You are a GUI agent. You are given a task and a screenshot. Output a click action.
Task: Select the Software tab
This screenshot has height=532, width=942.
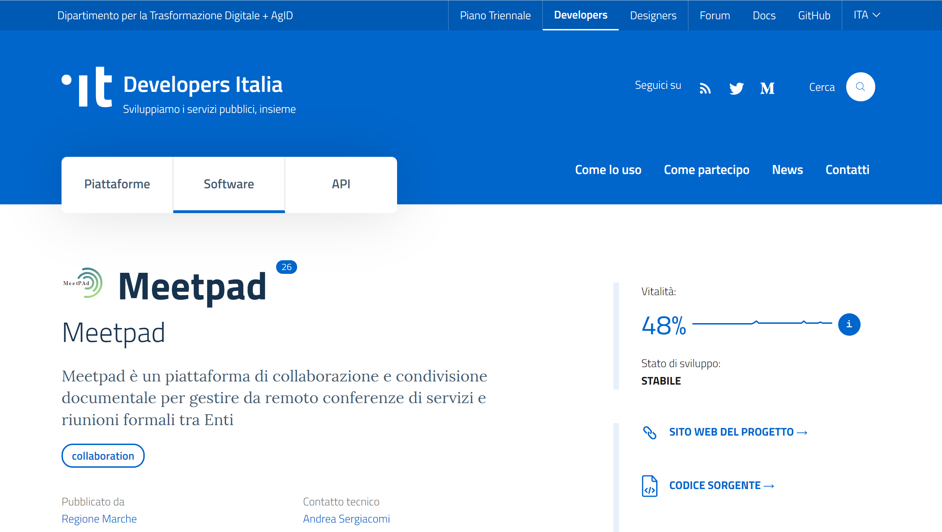(x=229, y=184)
